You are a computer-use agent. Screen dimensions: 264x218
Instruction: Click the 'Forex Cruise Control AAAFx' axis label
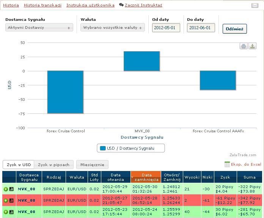tap(218, 131)
